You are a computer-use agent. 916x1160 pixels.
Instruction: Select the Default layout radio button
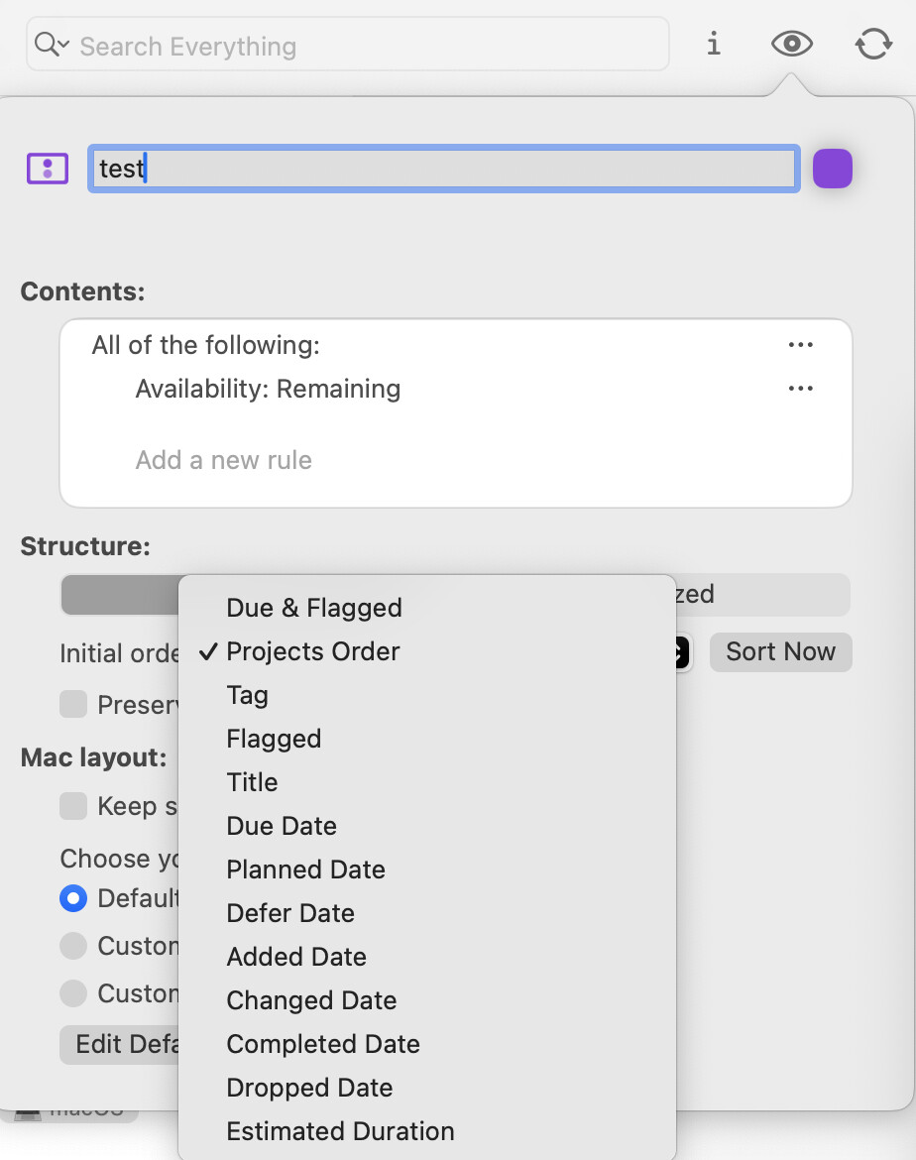(73, 898)
